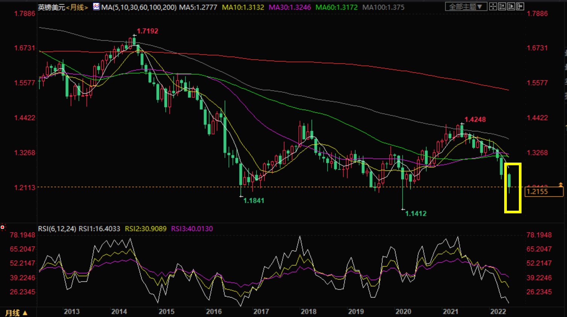
Task: Click the red alert dot icon beside RSI
Action: tap(3, 227)
